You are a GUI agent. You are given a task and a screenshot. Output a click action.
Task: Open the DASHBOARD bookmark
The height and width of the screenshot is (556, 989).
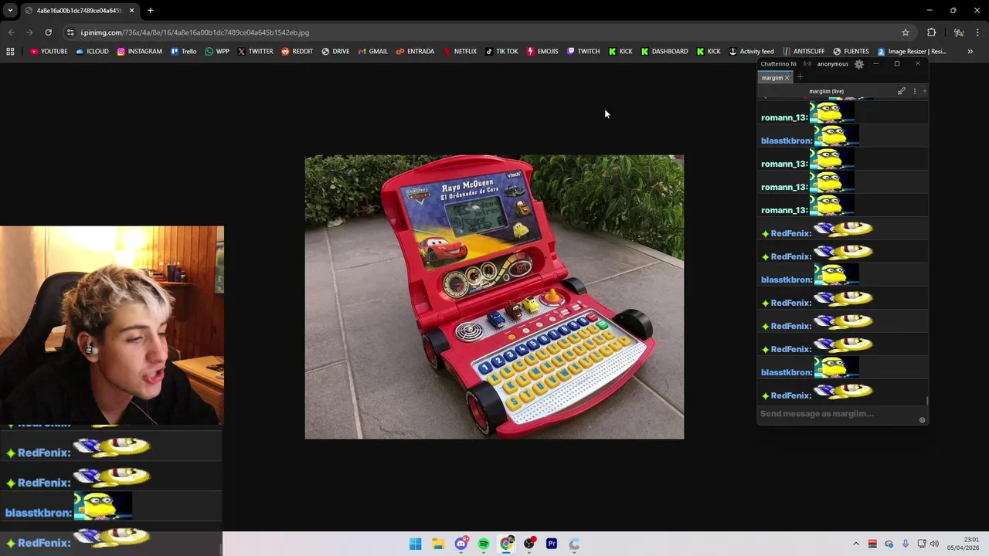tap(664, 51)
